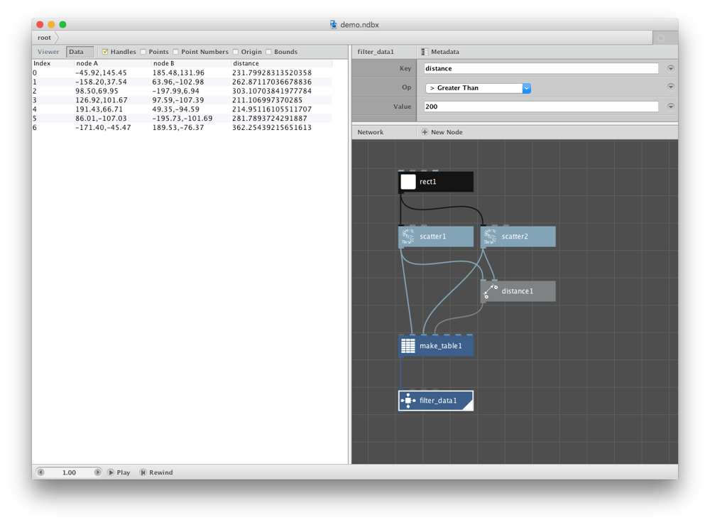
Task: Enable the Bounds checkbox
Action: [x=268, y=52]
